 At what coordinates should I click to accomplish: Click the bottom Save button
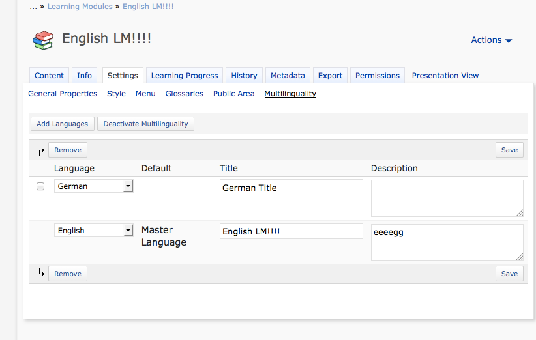pos(509,274)
